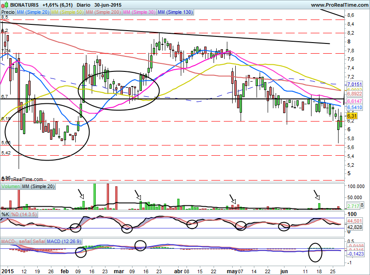Click the Precio panel label

tap(8, 12)
